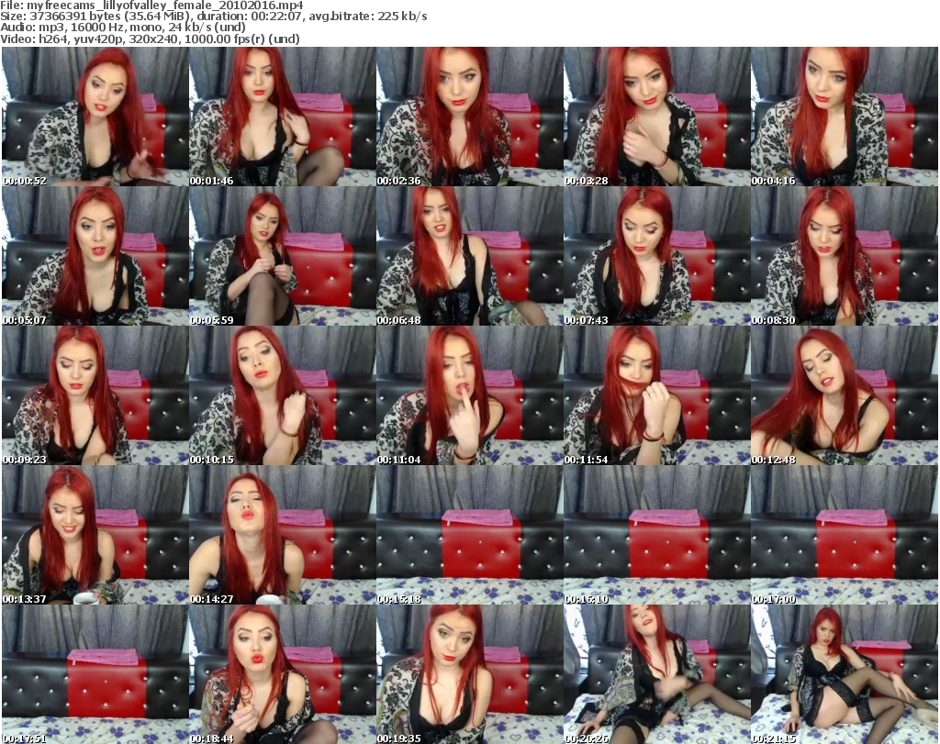Screen dimensions: 940x744
Task: Click the Size and duration info line
Action: click(x=213, y=17)
